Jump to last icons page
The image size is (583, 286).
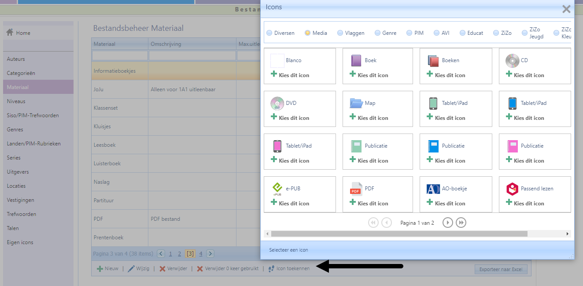tap(461, 223)
